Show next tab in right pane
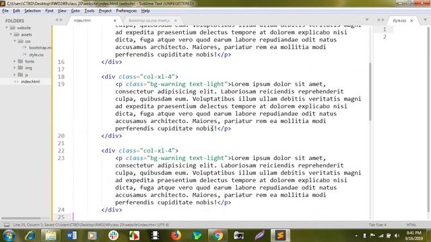This screenshot has height=242, width=431. pyautogui.click(x=383, y=19)
